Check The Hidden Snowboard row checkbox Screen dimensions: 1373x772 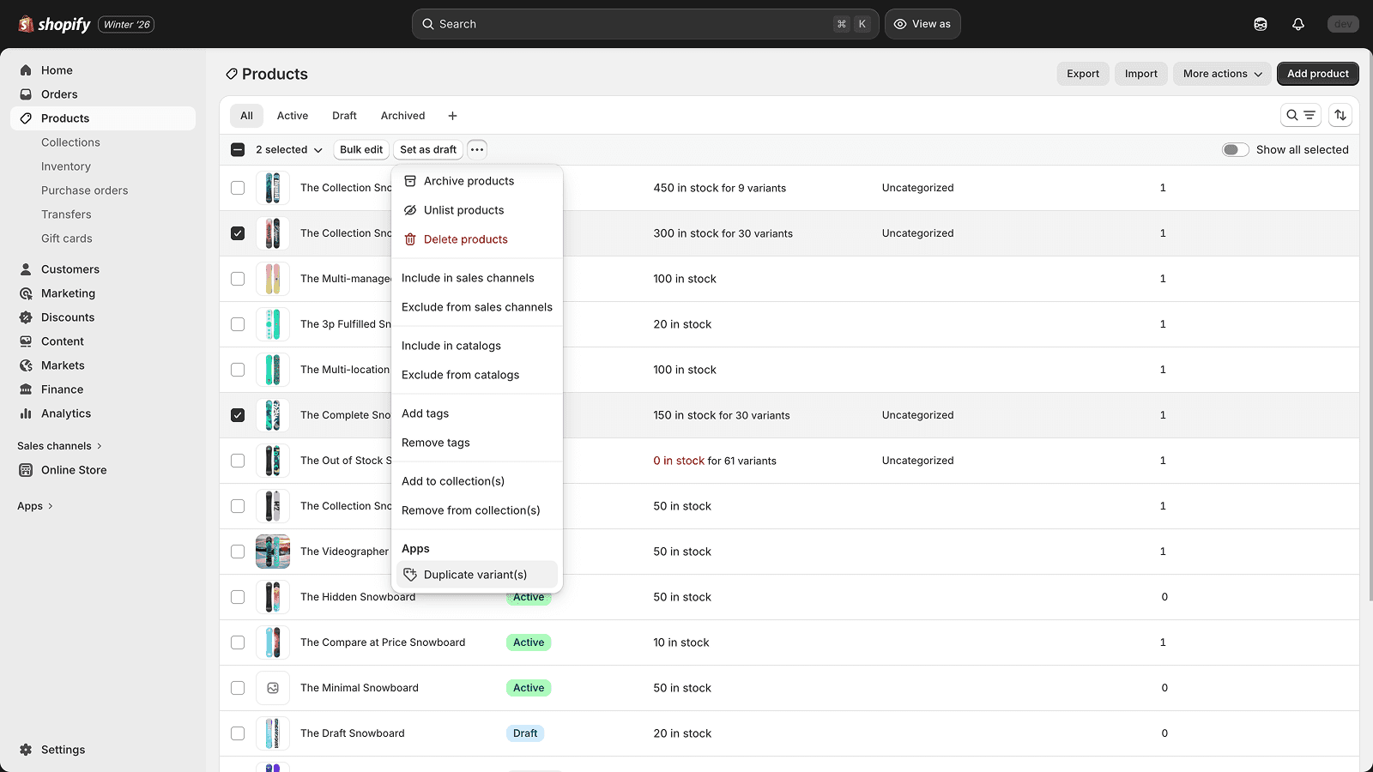tap(238, 597)
